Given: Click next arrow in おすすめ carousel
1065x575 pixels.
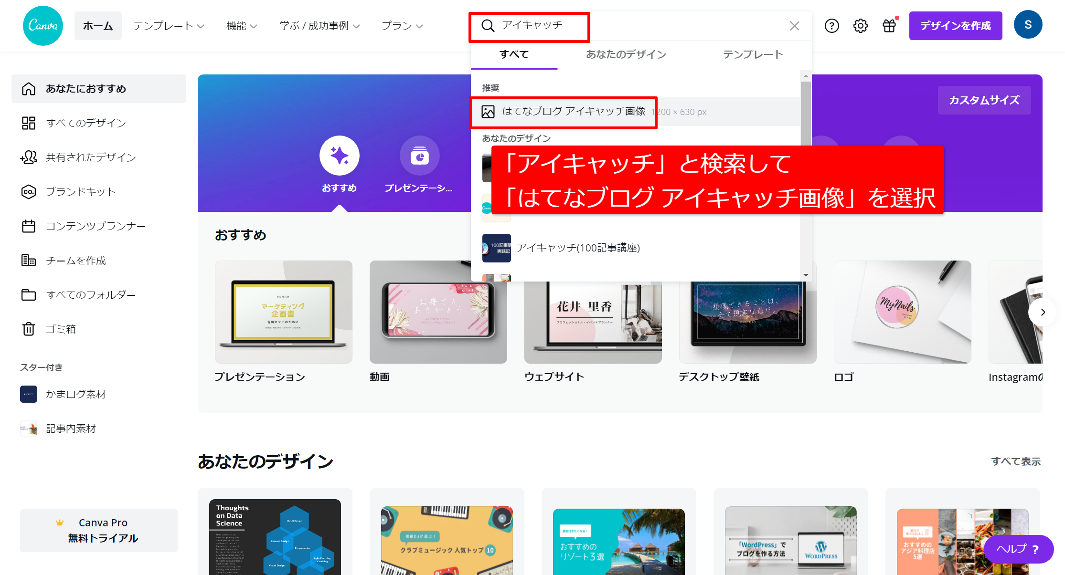Looking at the screenshot, I should (1043, 312).
